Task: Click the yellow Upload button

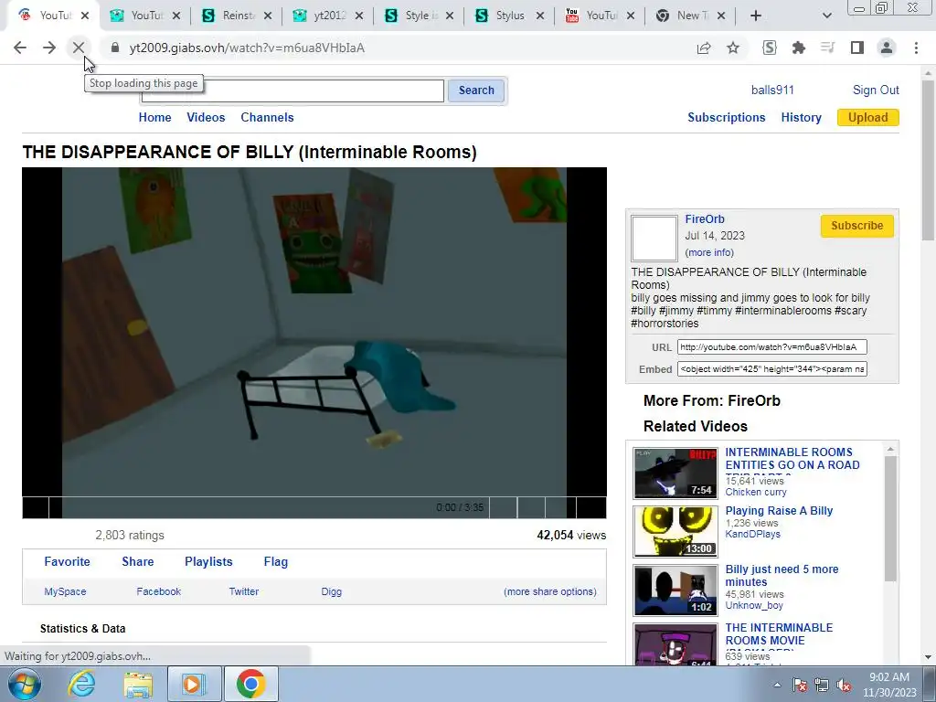Action: pos(868,118)
